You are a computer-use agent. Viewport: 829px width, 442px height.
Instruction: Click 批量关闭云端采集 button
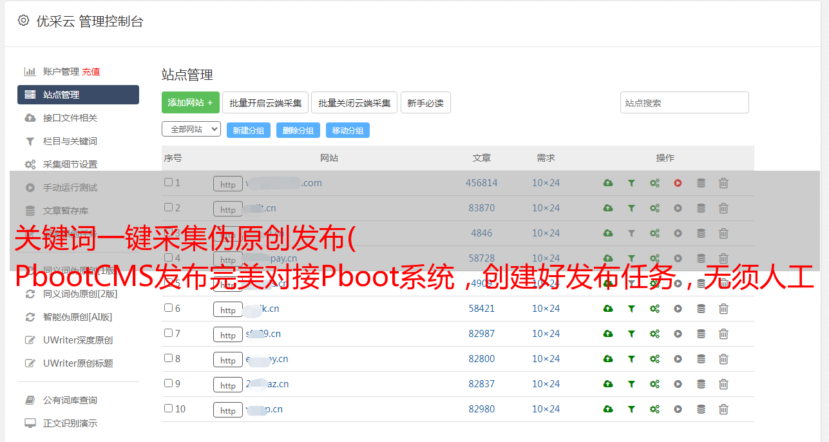tap(354, 102)
